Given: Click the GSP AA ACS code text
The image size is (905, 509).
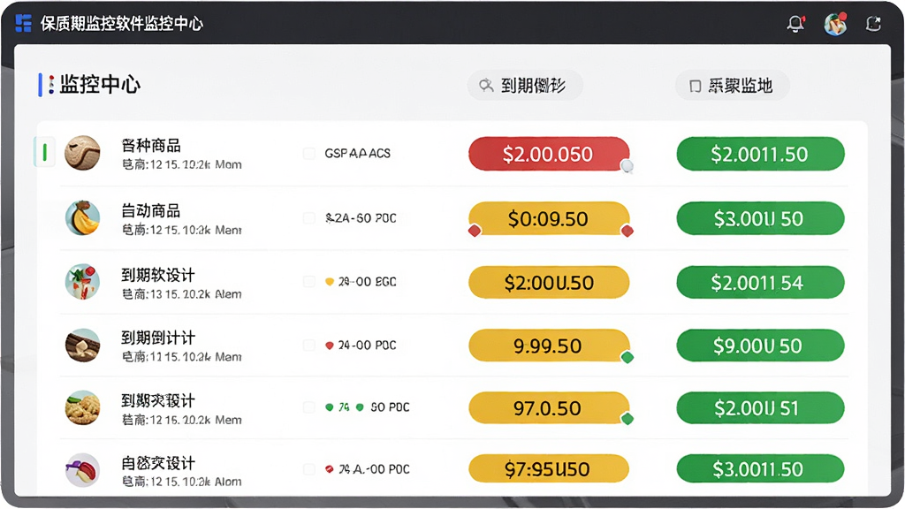Looking at the screenshot, I should 357,154.
